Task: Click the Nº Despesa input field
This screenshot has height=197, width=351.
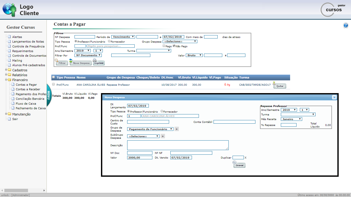Action: coord(85,37)
